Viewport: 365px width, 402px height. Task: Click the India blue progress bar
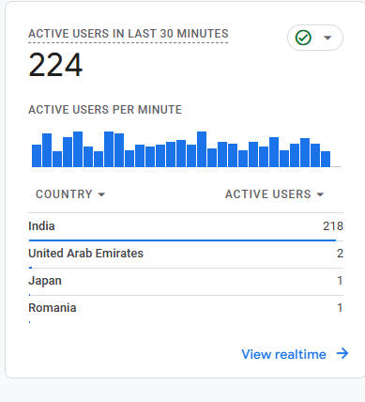(x=182, y=240)
